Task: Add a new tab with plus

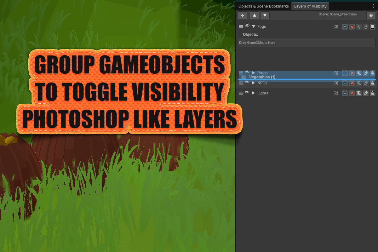Action: (333, 6)
